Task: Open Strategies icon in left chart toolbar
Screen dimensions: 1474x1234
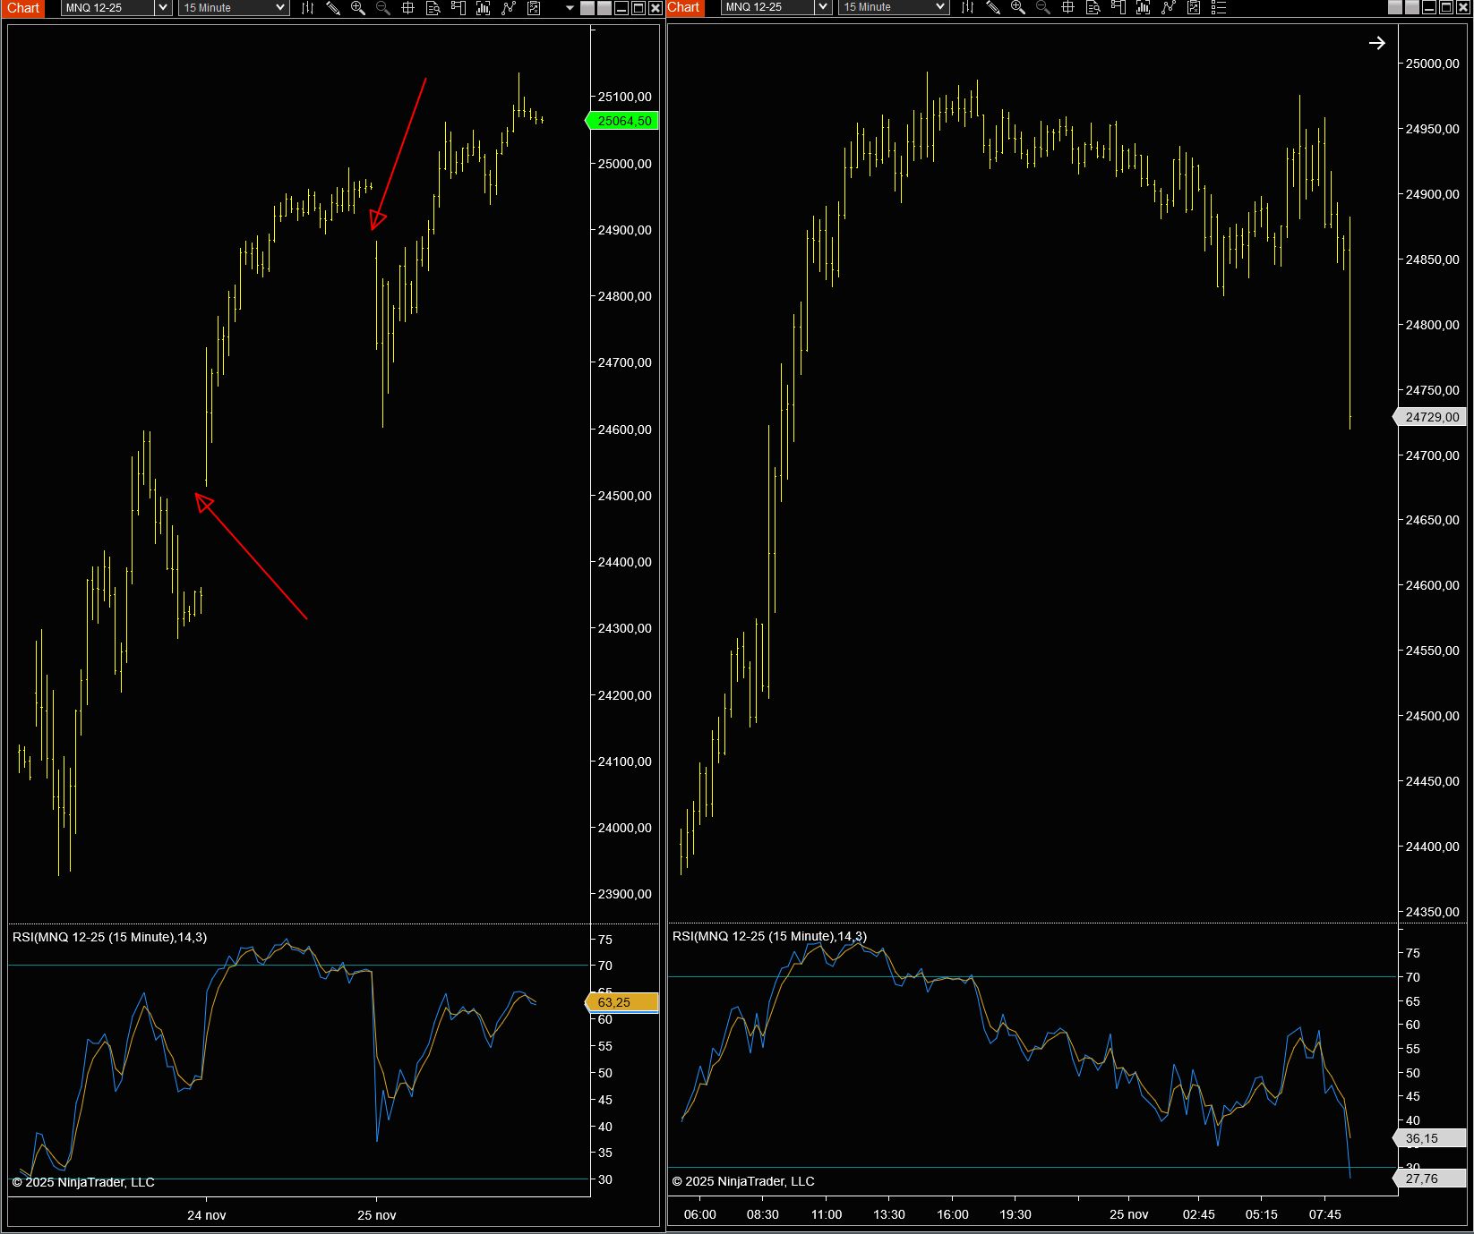Action: click(509, 8)
